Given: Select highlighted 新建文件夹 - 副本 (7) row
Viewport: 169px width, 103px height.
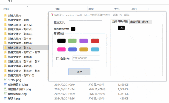Looking at the screenshot, I should (25, 48).
